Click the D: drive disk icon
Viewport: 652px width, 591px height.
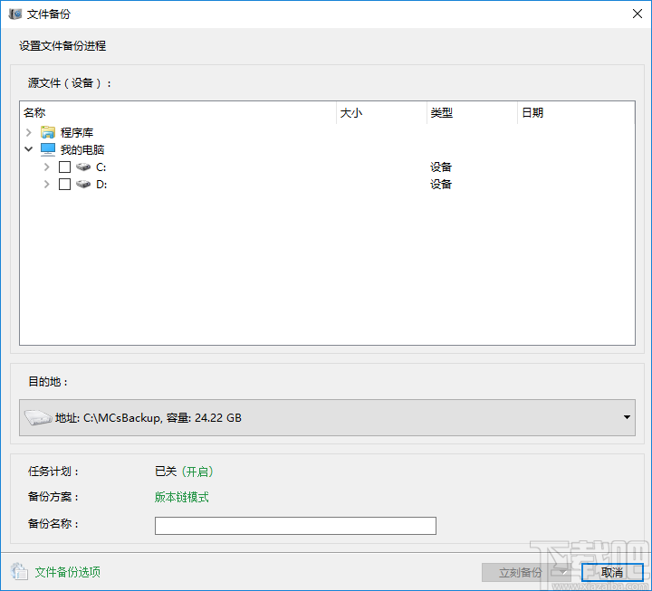[83, 184]
